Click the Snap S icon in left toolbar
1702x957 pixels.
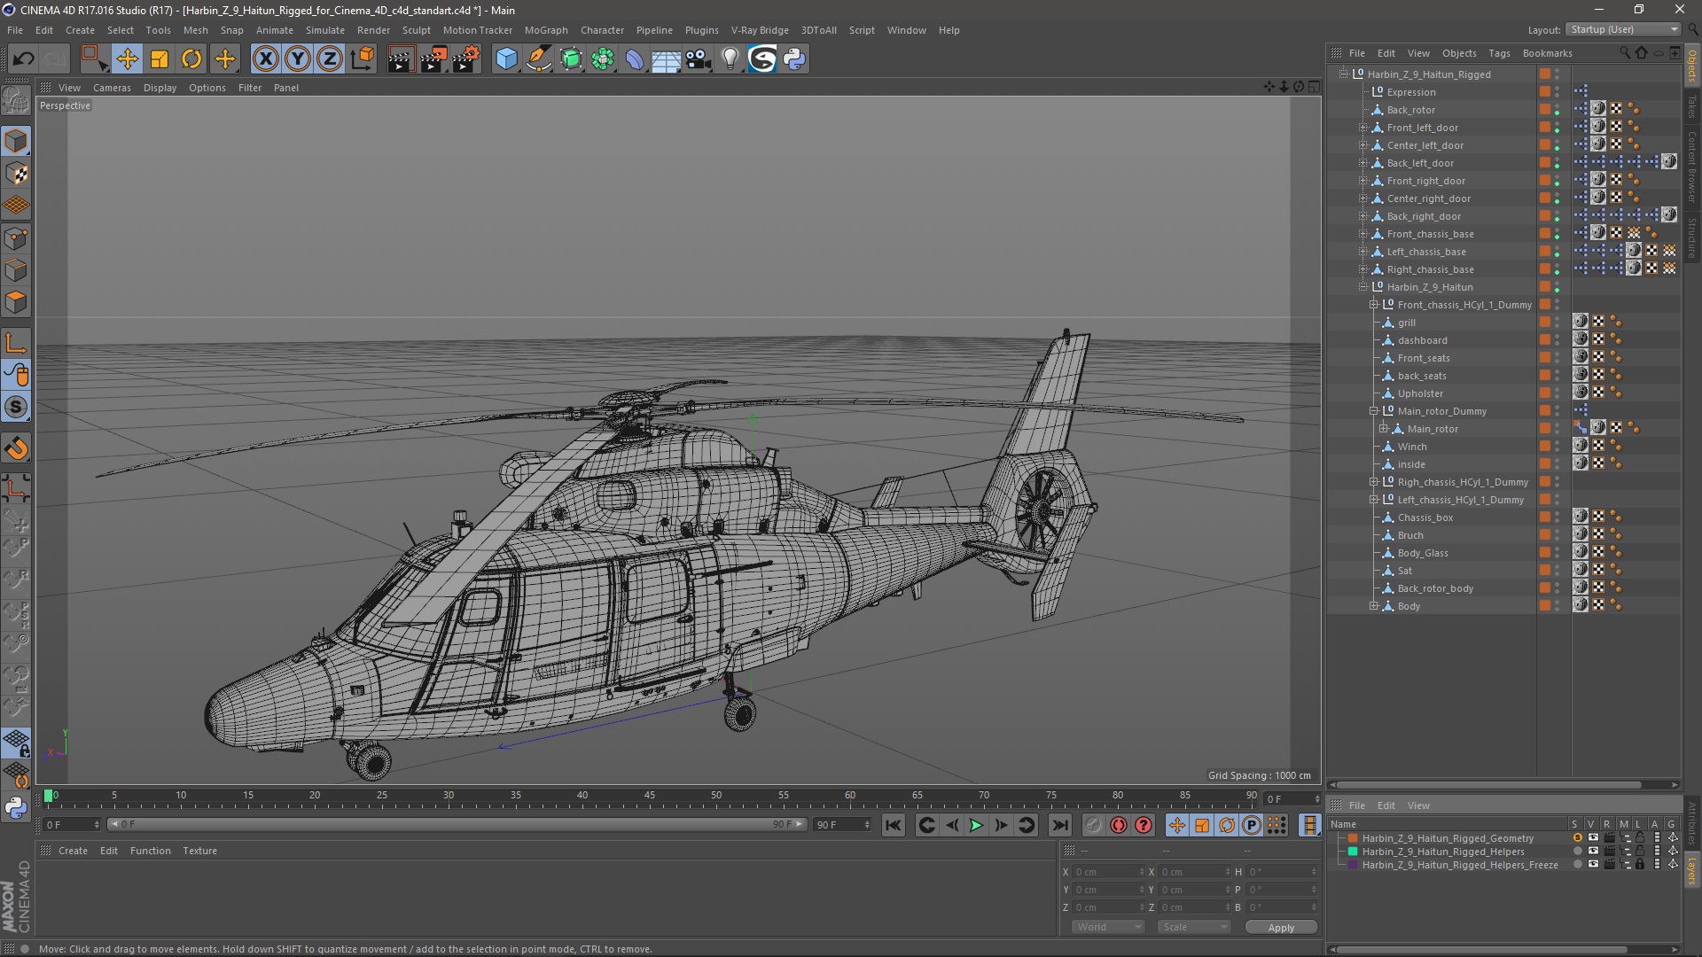(x=16, y=408)
